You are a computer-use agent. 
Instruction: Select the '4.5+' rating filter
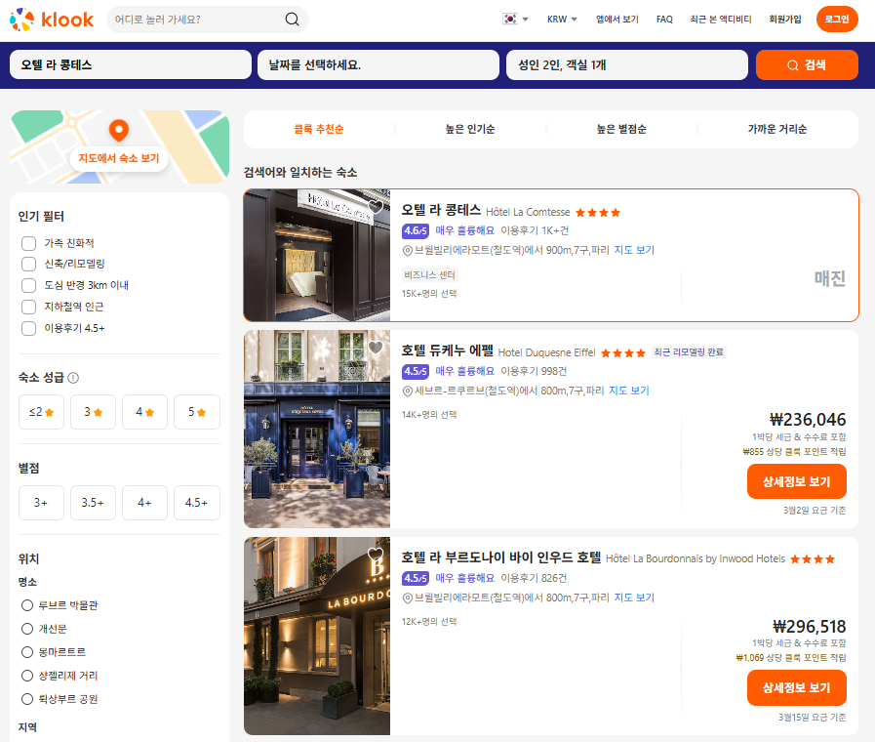[x=197, y=503]
